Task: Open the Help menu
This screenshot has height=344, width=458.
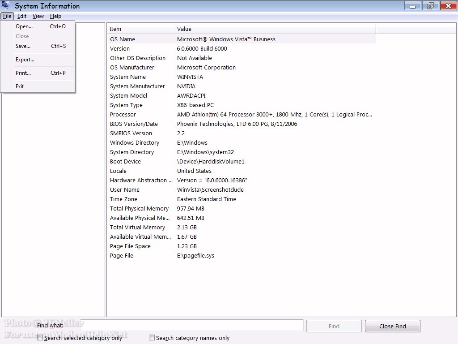Action: [x=55, y=16]
